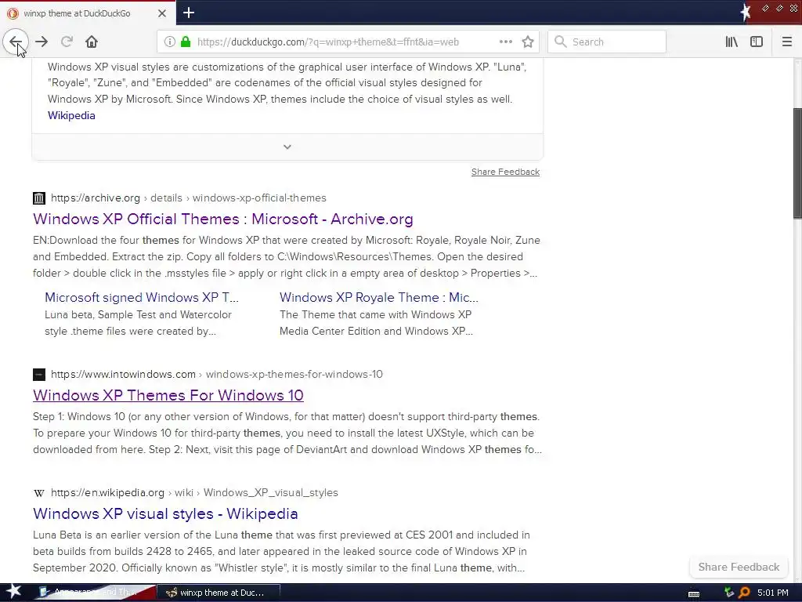
Task: Click Share Feedback under the answer box
Action: pyautogui.click(x=505, y=172)
